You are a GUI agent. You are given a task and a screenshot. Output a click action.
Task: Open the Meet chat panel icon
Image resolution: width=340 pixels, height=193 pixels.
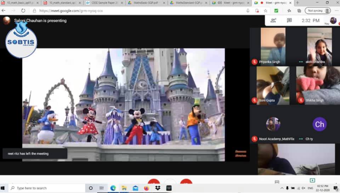tap(289, 21)
